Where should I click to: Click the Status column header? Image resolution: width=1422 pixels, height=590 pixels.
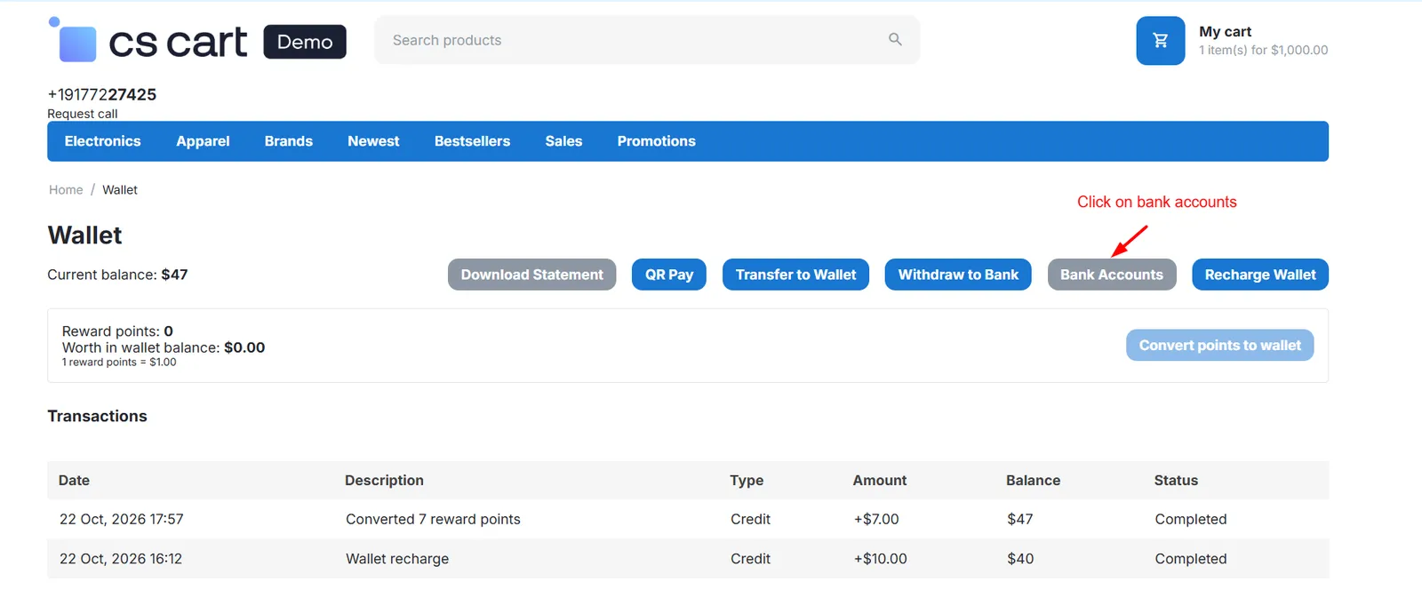pos(1176,481)
